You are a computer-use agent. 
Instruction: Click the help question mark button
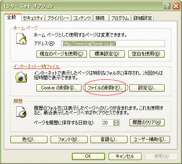[167, 6]
